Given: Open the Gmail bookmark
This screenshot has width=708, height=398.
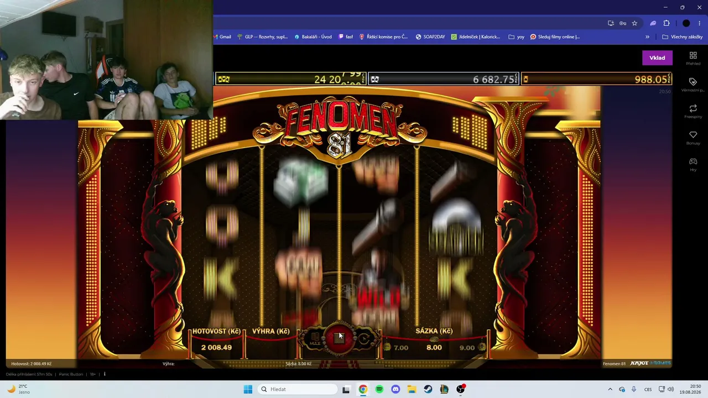Looking at the screenshot, I should pos(222,37).
